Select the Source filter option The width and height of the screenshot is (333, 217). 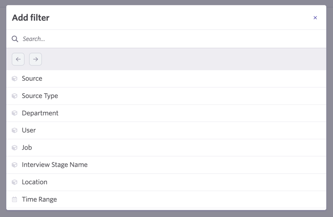166,79
